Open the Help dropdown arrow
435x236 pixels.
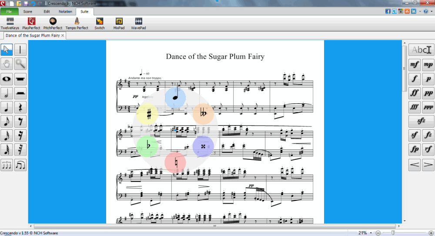(432, 11)
